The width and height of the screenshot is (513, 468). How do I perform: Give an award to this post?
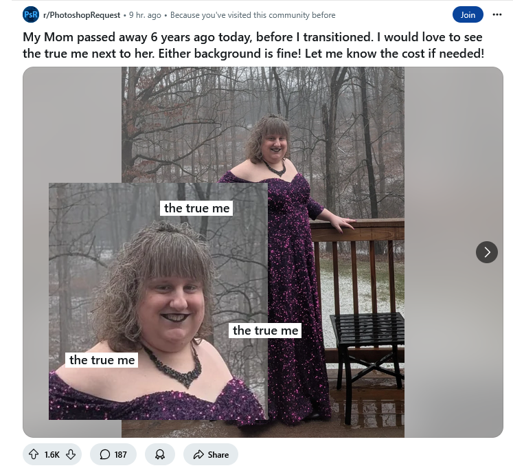tap(160, 454)
